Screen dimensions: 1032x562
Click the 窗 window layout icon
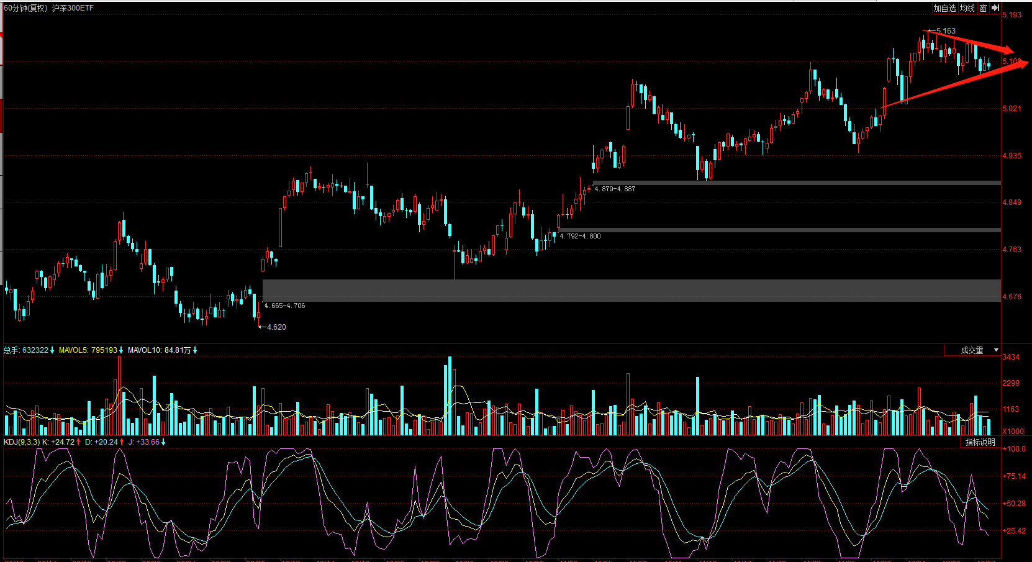pos(983,8)
